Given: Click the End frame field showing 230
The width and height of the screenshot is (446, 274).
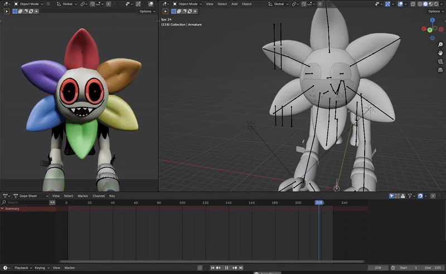Looking at the screenshot, I should (433, 268).
